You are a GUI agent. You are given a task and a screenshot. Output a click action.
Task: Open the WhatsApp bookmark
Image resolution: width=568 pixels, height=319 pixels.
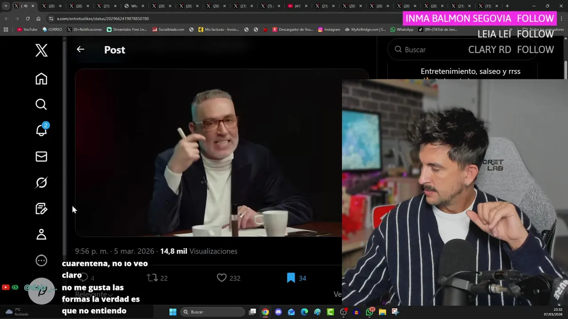(x=402, y=29)
